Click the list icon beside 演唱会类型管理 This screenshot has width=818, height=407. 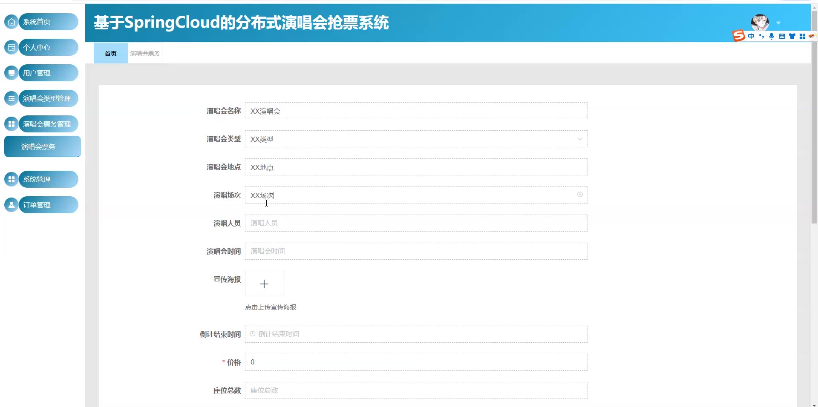(12, 98)
